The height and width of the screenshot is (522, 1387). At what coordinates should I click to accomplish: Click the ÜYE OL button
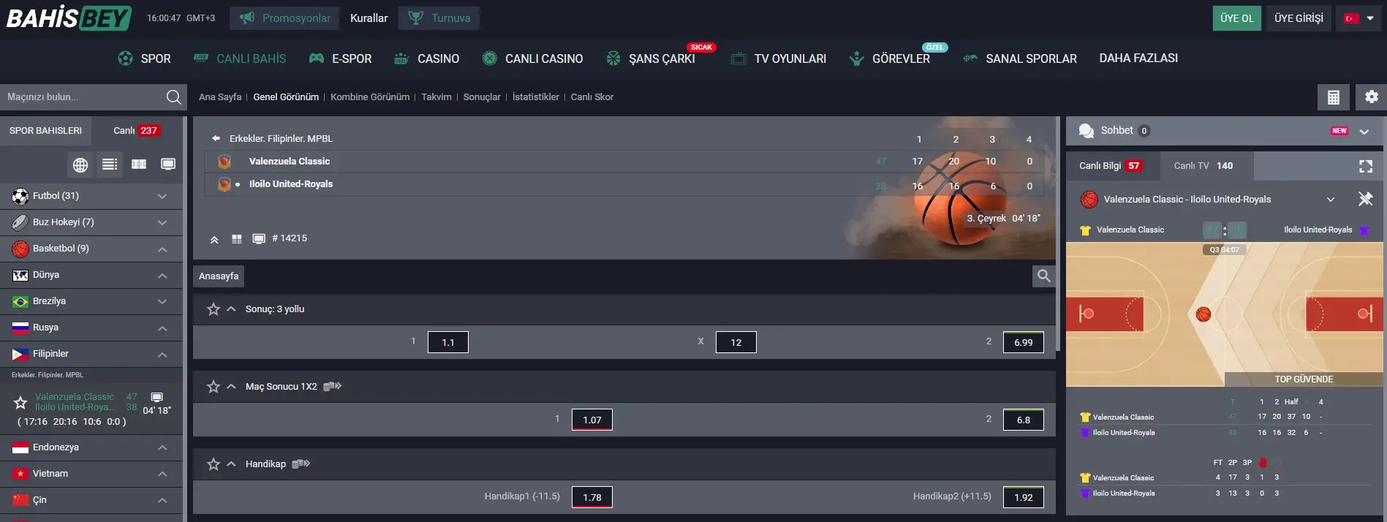(1236, 18)
